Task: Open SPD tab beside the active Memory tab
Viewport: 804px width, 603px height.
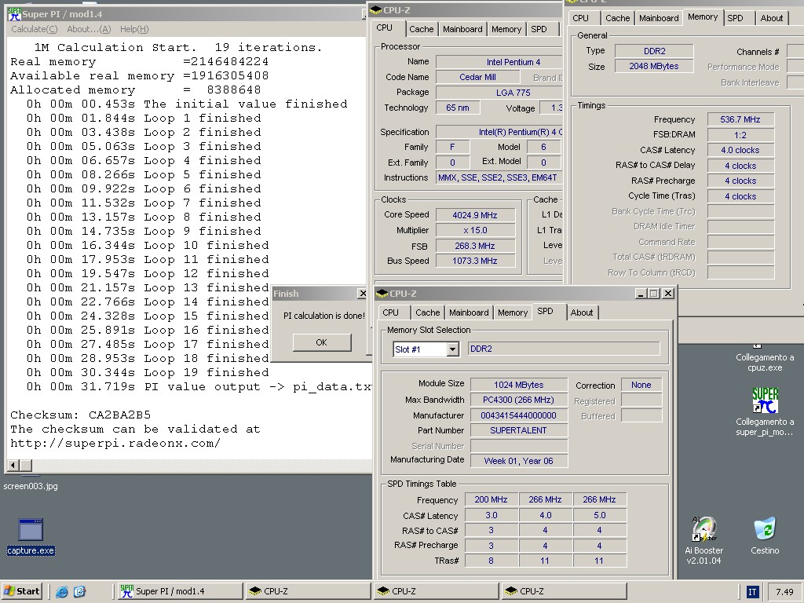Action: [735, 18]
